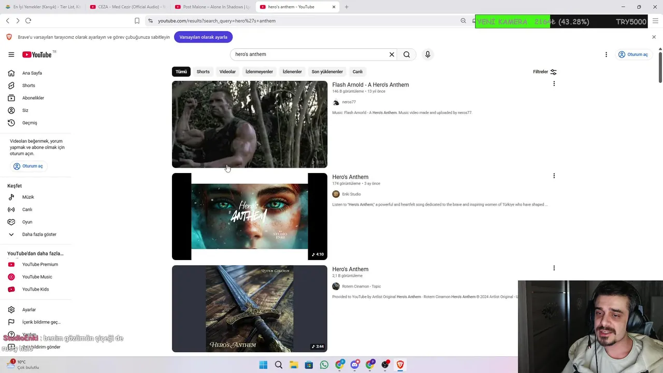Open Canlı under Keşfet in sidebar

coord(35,209)
